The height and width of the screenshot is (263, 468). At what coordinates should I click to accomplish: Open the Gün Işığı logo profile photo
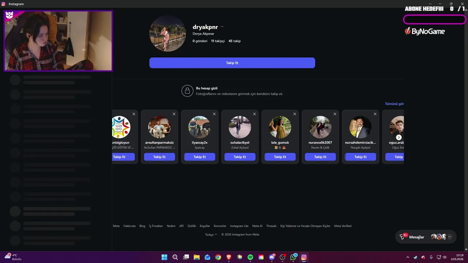pos(121,127)
